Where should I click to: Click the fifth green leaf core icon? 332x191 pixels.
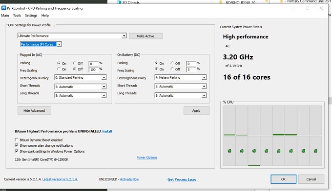pos(279,151)
